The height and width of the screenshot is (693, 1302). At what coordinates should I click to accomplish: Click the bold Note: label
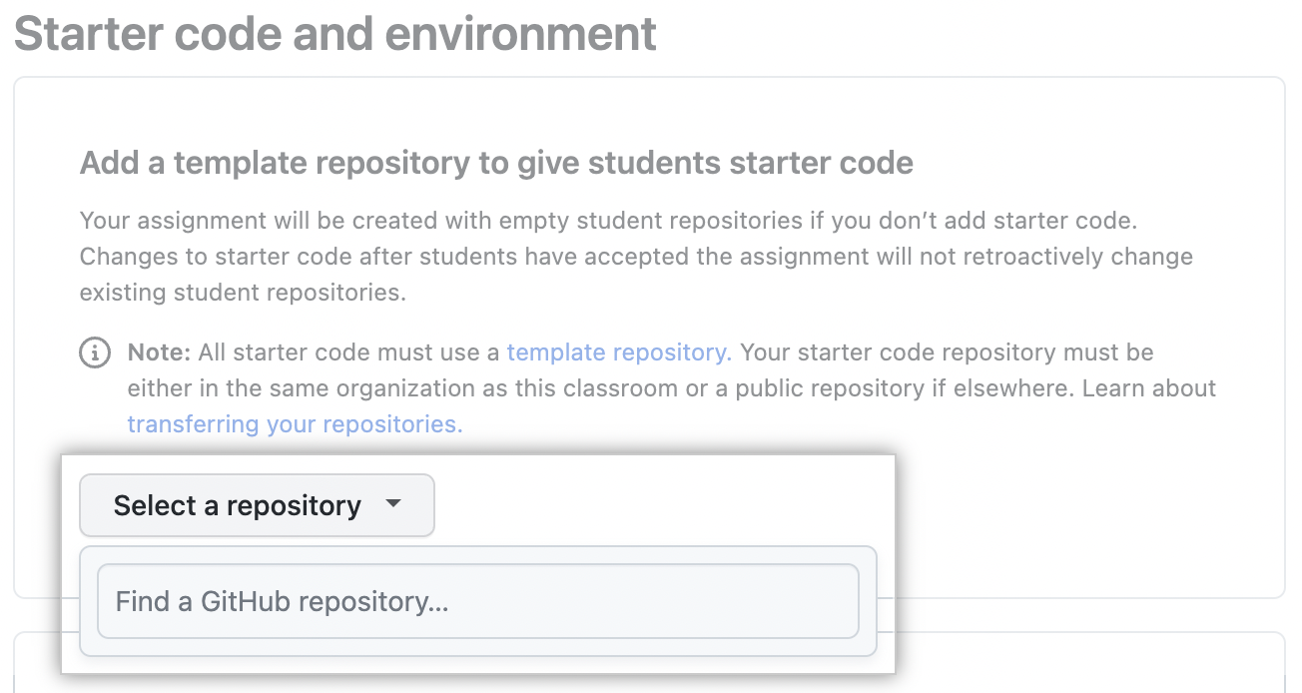pyautogui.click(x=160, y=352)
